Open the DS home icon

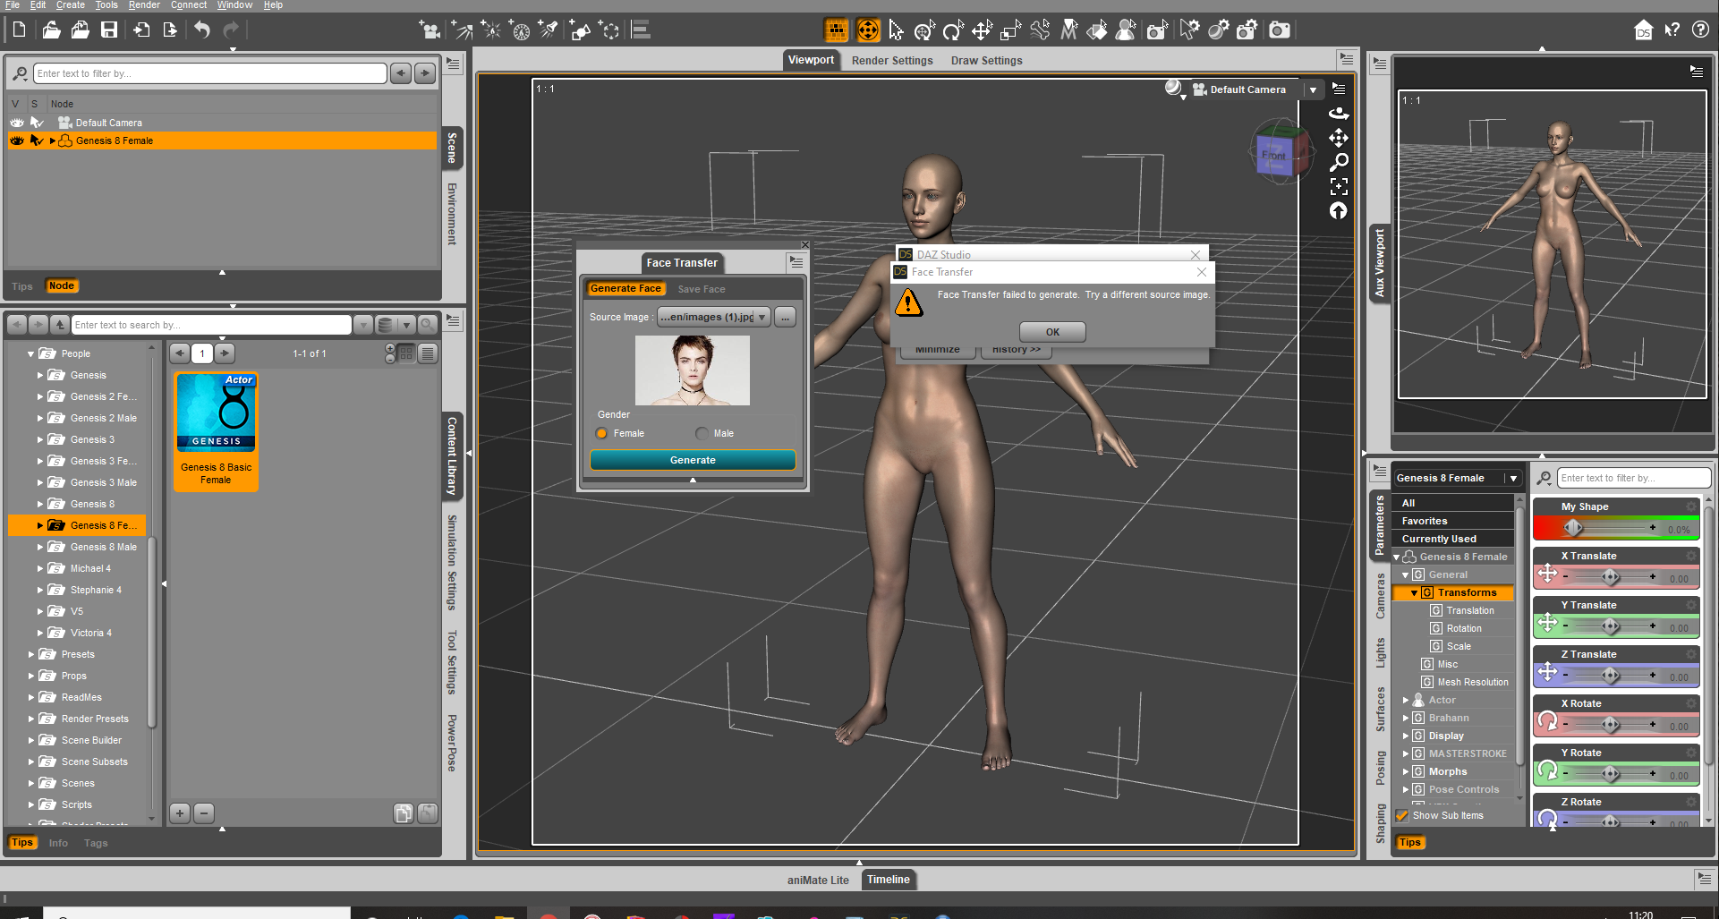click(1643, 30)
